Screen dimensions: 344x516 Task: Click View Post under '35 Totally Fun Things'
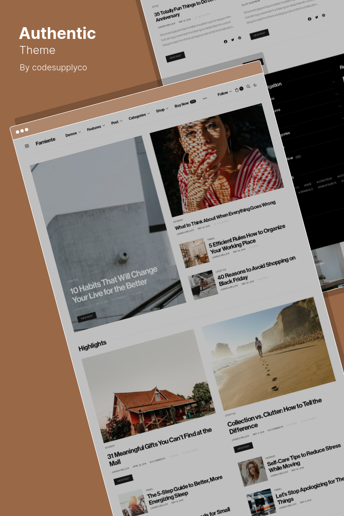click(176, 57)
